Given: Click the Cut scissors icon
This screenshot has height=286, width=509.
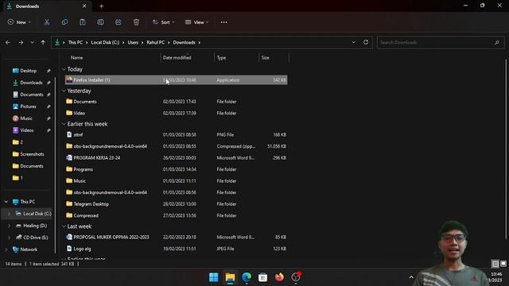Looking at the screenshot, I should click(x=47, y=22).
